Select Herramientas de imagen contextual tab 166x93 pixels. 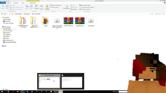(33, 1)
